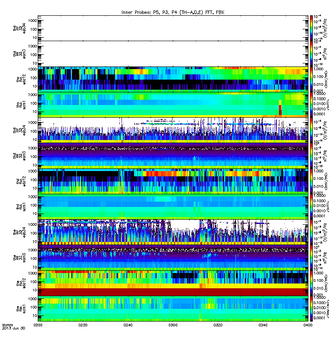Click inside the thd fff 32 scm3 spectrogram
329x350 pixels.
[173, 156]
